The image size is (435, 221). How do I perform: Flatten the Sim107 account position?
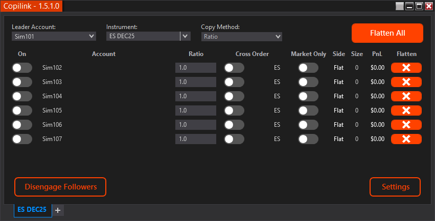click(406, 139)
